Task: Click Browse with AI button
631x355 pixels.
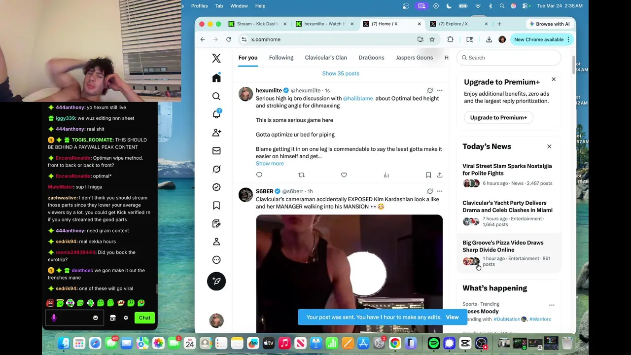Action: [x=549, y=24]
